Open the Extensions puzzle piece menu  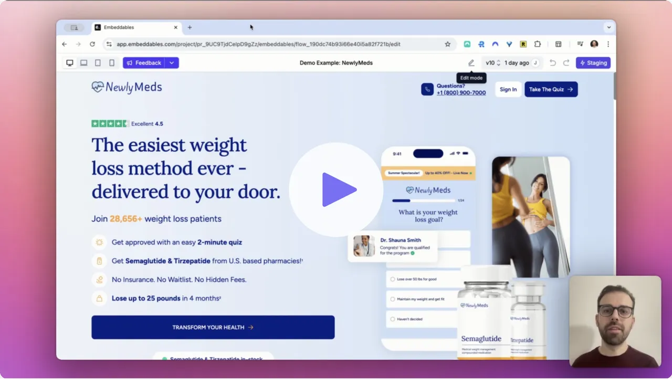pyautogui.click(x=538, y=44)
